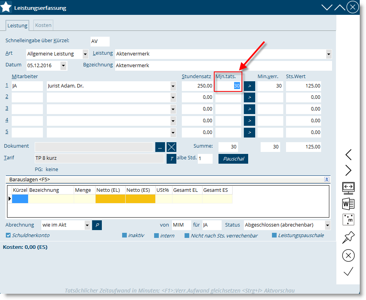Image resolution: width=366 pixels, height=300 pixels.
Task: Enable the intern checkbox
Action: click(156, 236)
